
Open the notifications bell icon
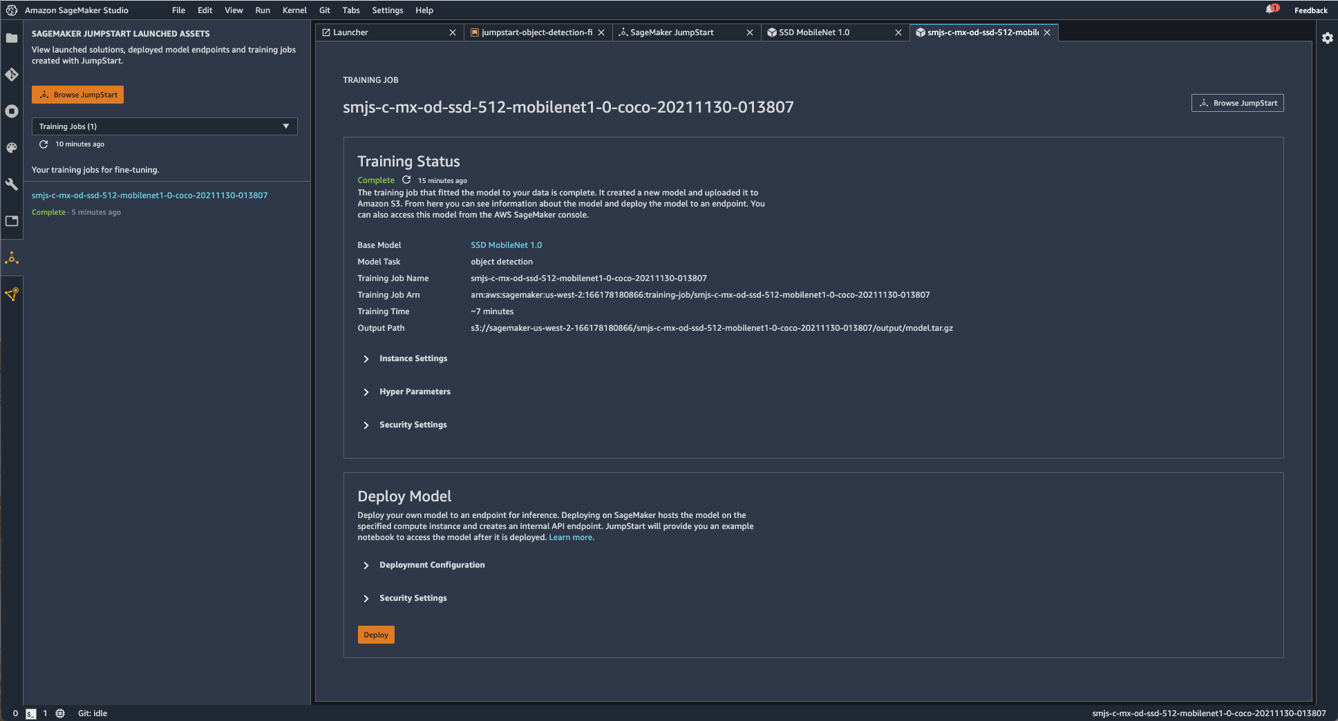point(1272,10)
